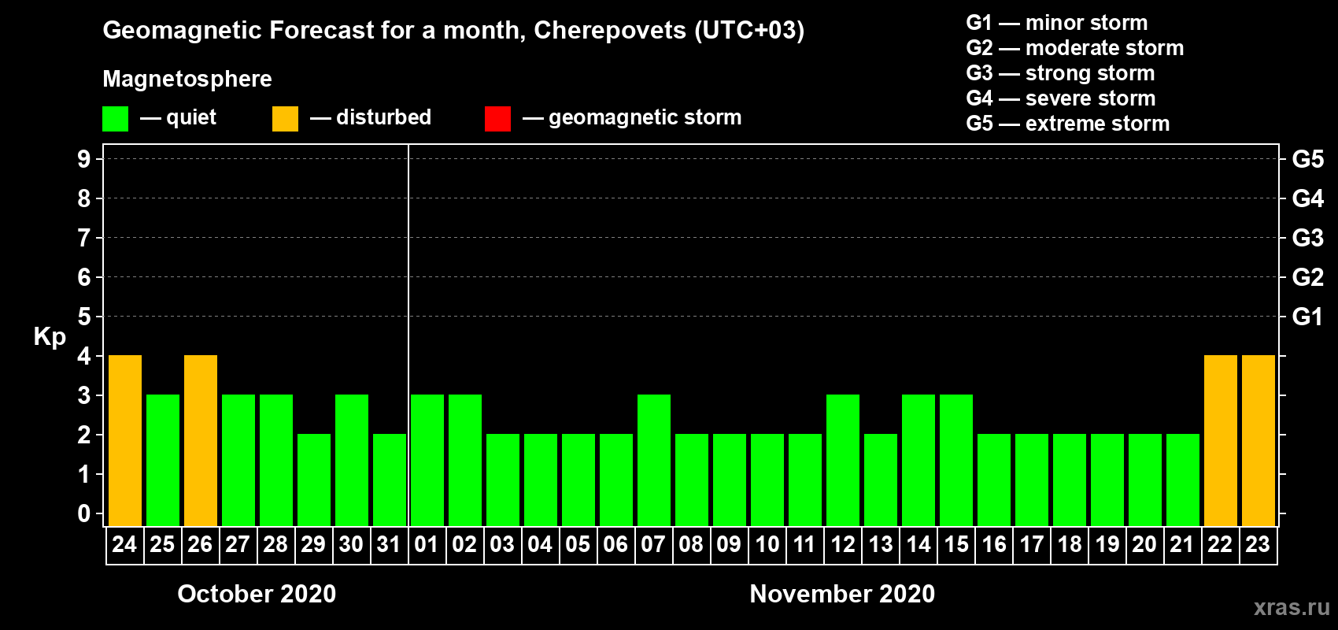Click the green quiet legend swatch
Image resolution: width=1338 pixels, height=630 pixels.
tap(115, 119)
